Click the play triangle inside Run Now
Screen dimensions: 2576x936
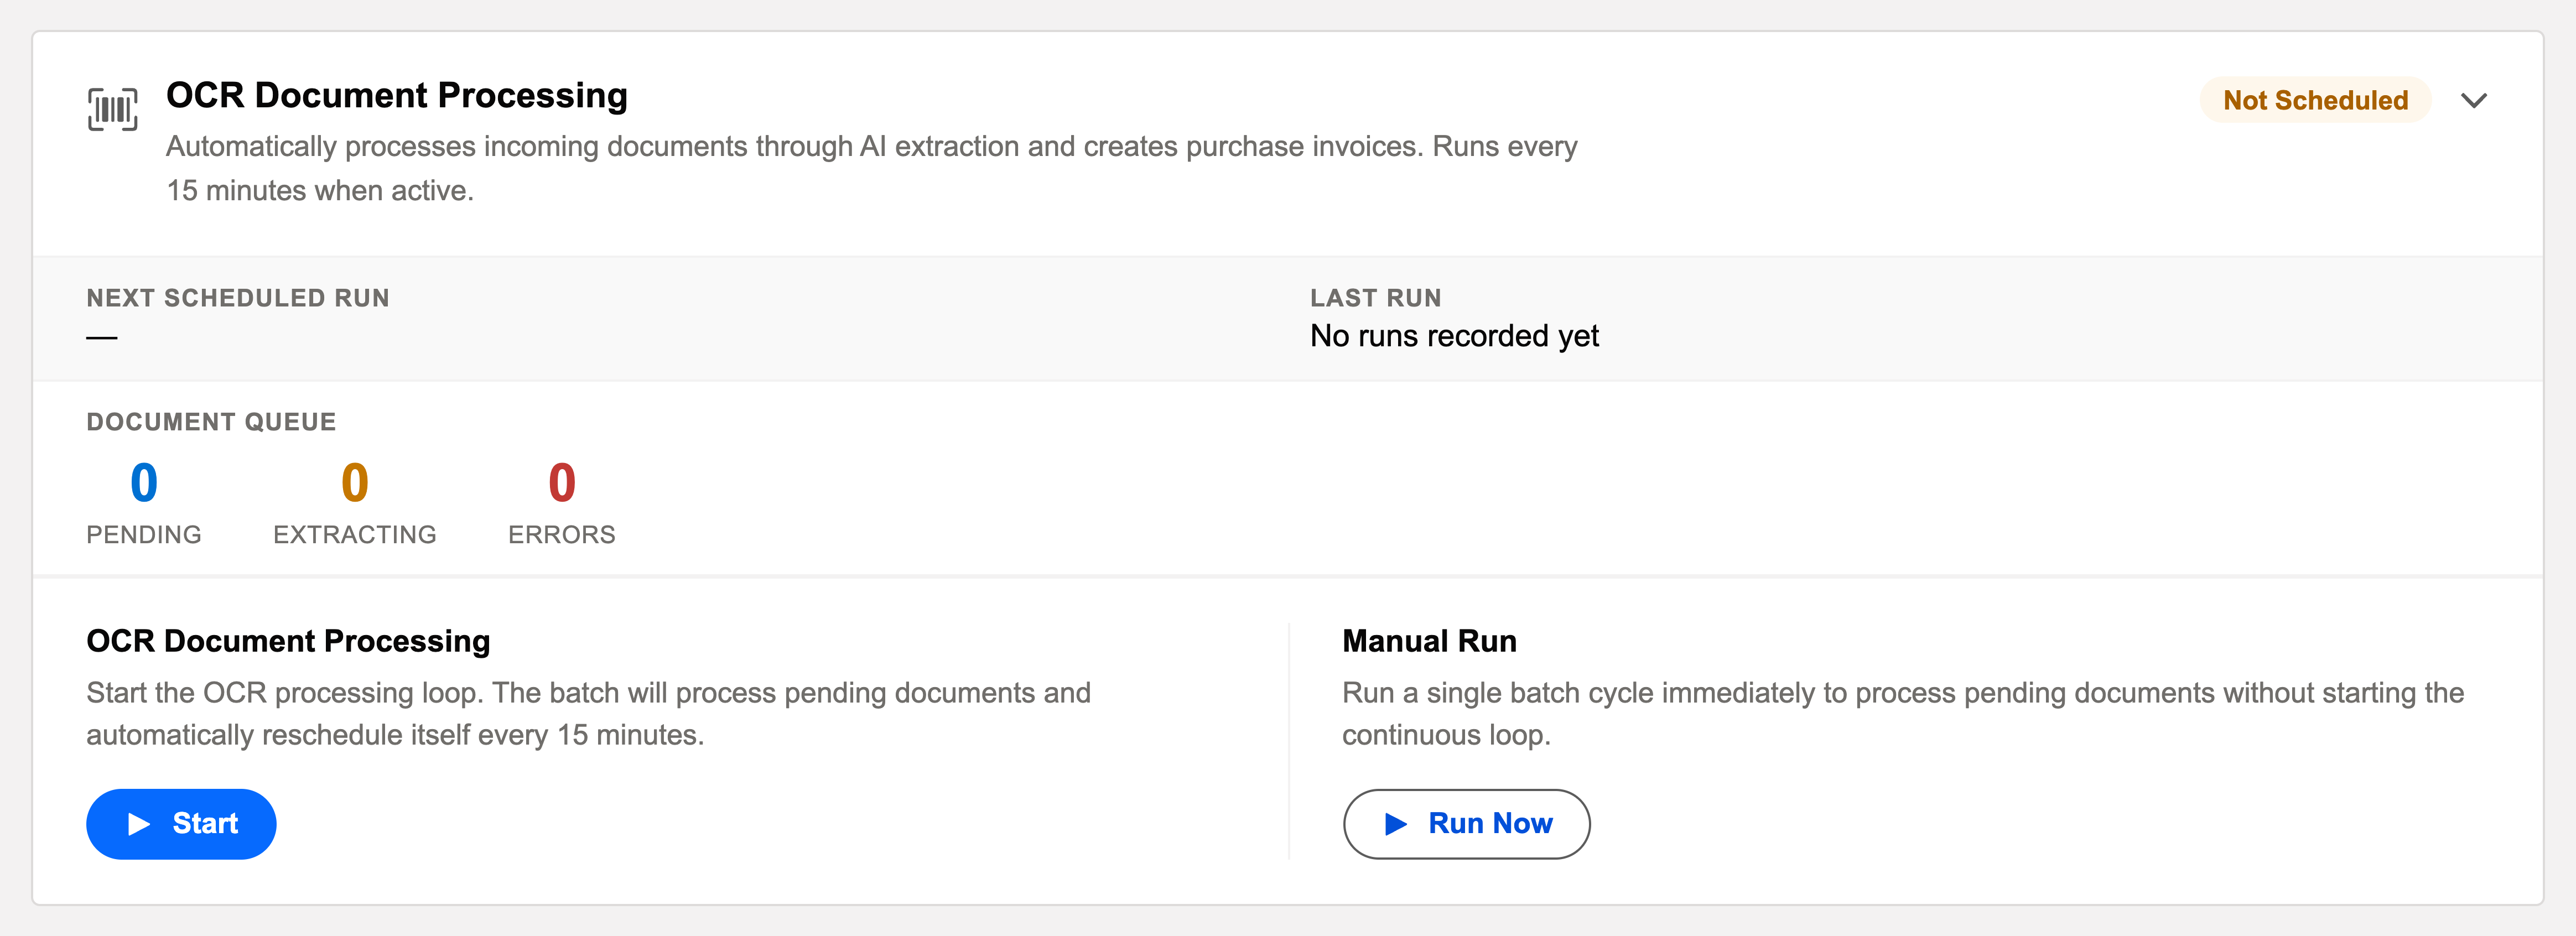tap(1396, 823)
